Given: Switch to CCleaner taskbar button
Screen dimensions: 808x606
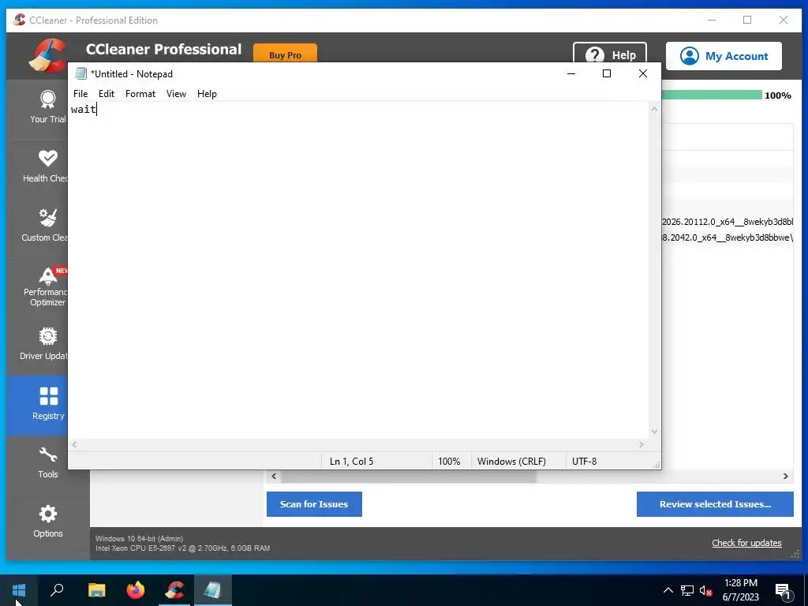Looking at the screenshot, I should click(174, 590).
